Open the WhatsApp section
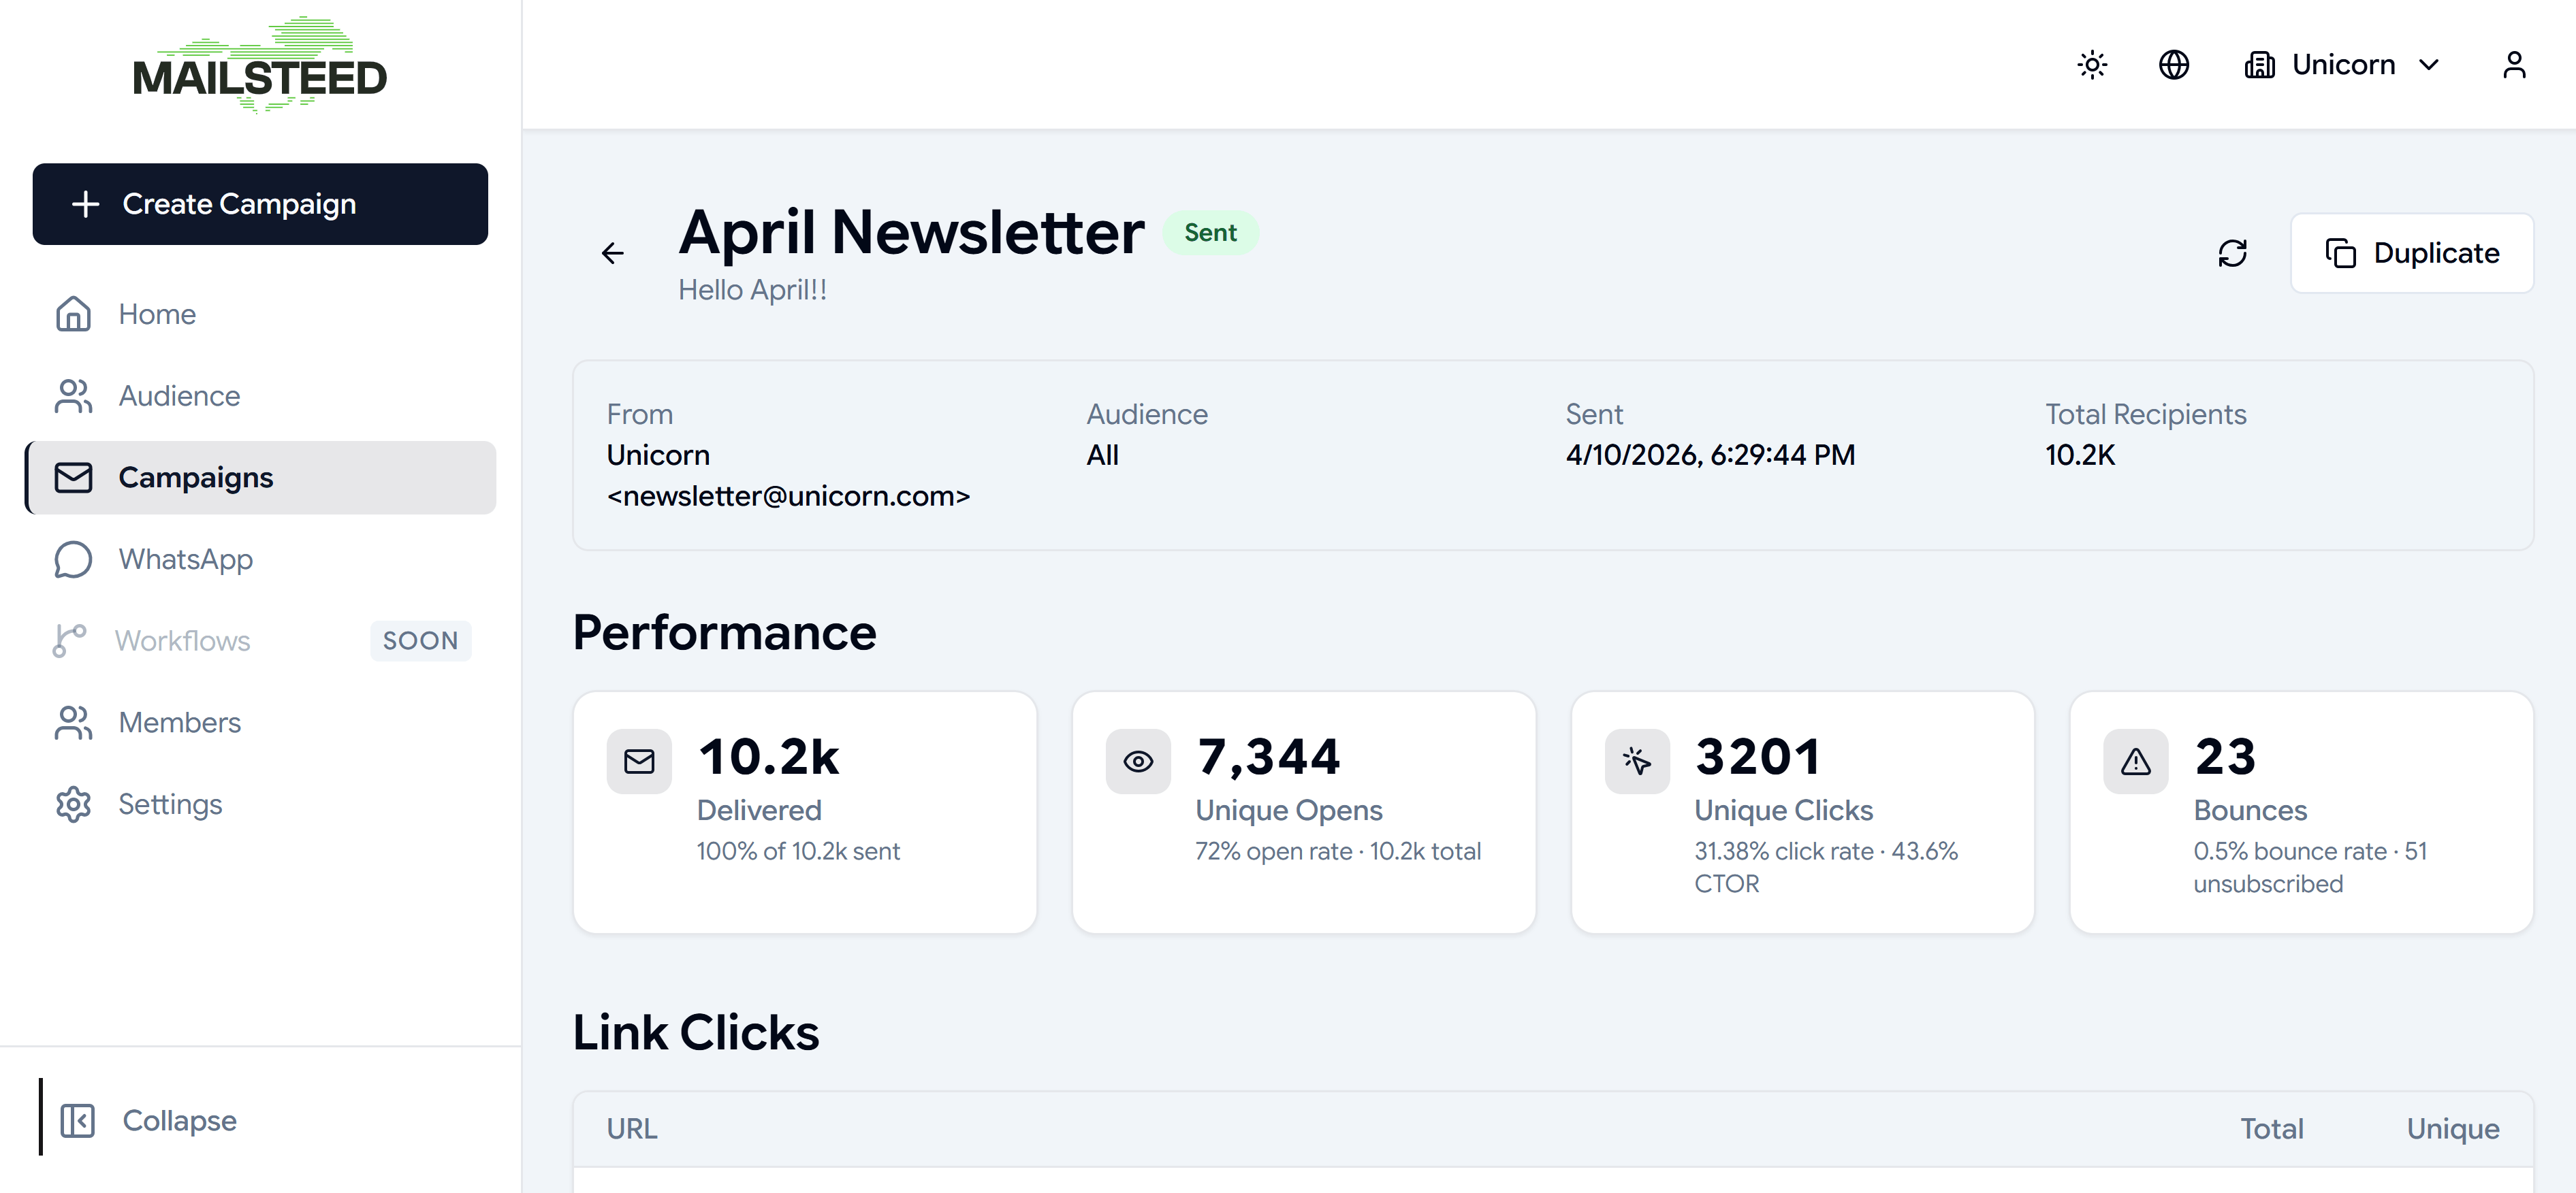 [x=185, y=559]
